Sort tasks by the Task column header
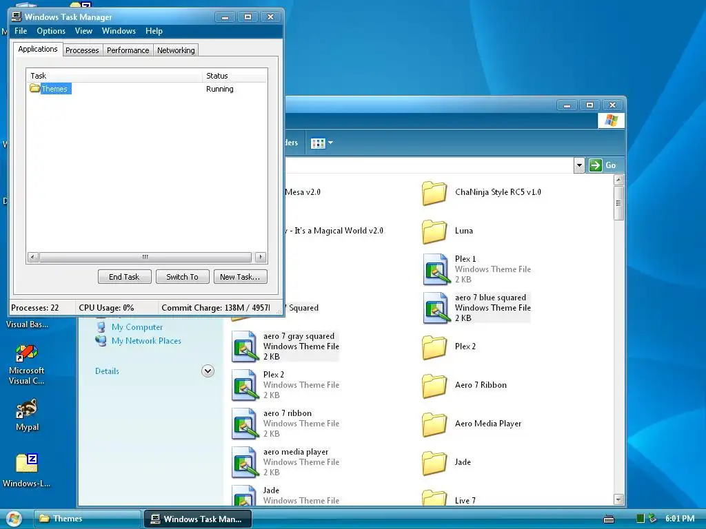The height and width of the screenshot is (529, 706). pyautogui.click(x=114, y=76)
